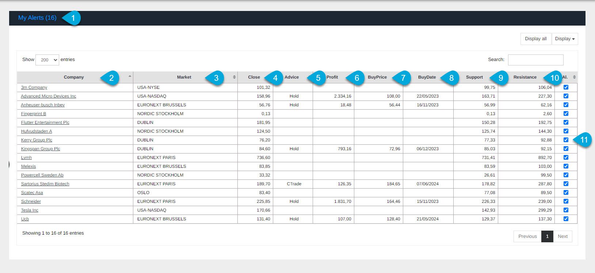Open the My Alerts (16) header tab

tap(37, 18)
